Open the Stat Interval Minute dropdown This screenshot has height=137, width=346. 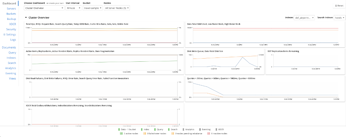tap(74, 8)
